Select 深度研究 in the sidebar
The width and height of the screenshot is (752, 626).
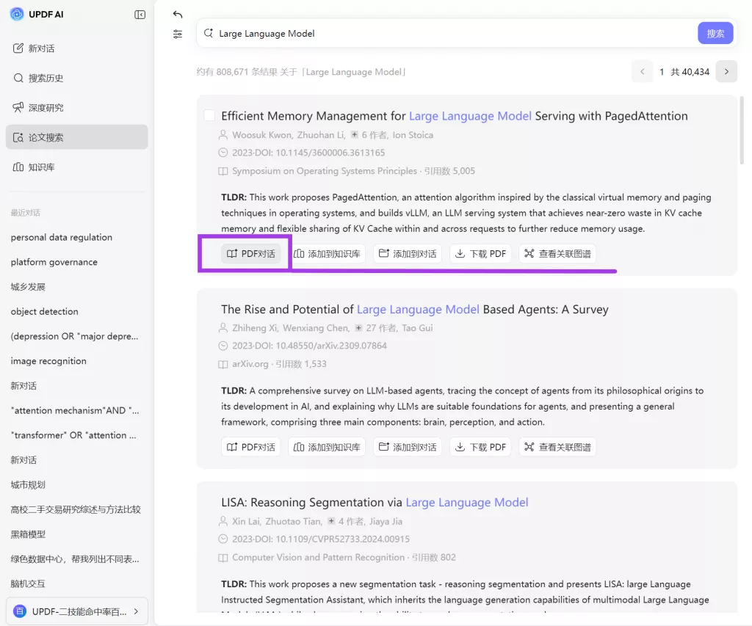pyautogui.click(x=46, y=108)
